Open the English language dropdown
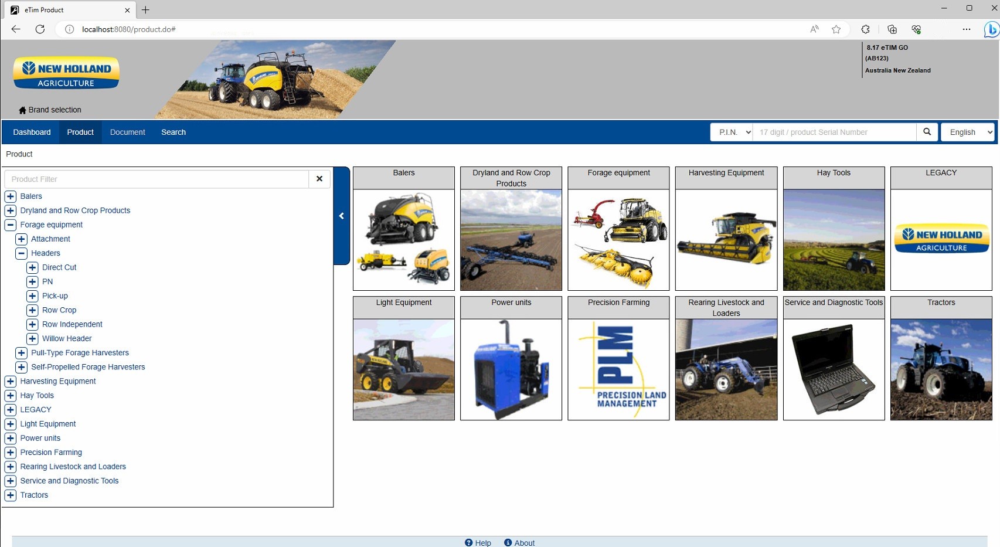This screenshot has width=1000, height=547. [968, 132]
